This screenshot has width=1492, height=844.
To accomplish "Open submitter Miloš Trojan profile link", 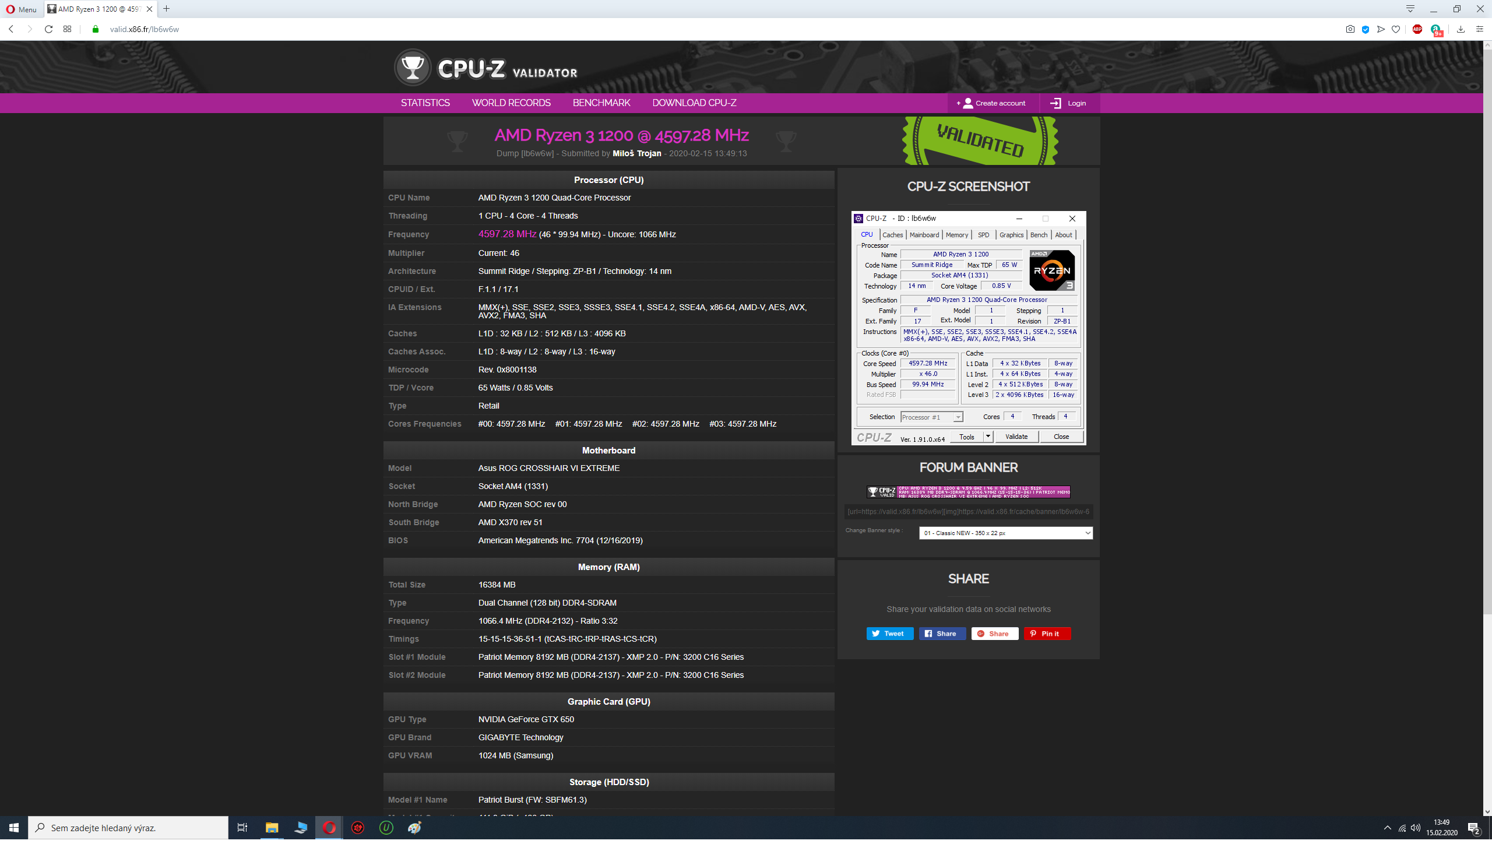I will [x=636, y=153].
